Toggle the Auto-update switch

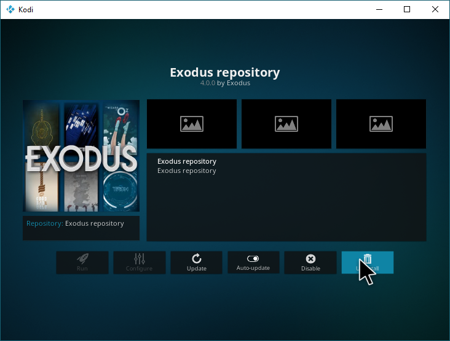[x=253, y=262]
